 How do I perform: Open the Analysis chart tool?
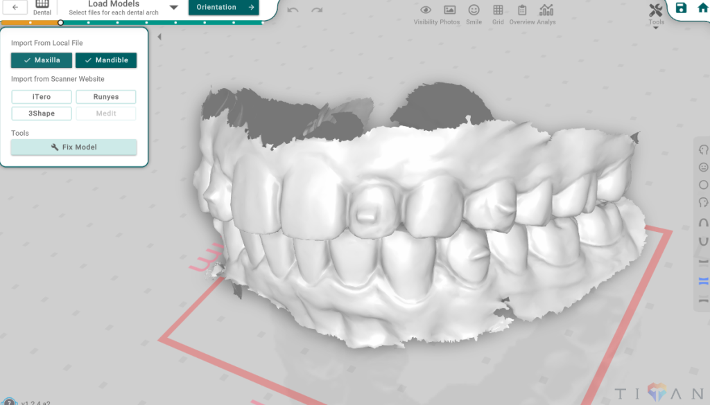[546, 13]
